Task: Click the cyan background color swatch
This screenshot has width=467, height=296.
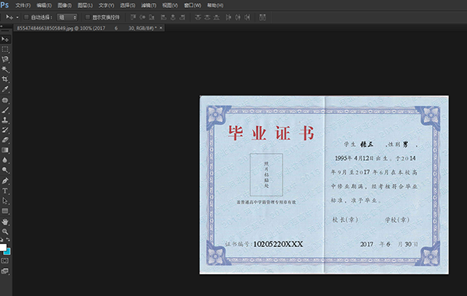Action: pyautogui.click(x=8, y=252)
